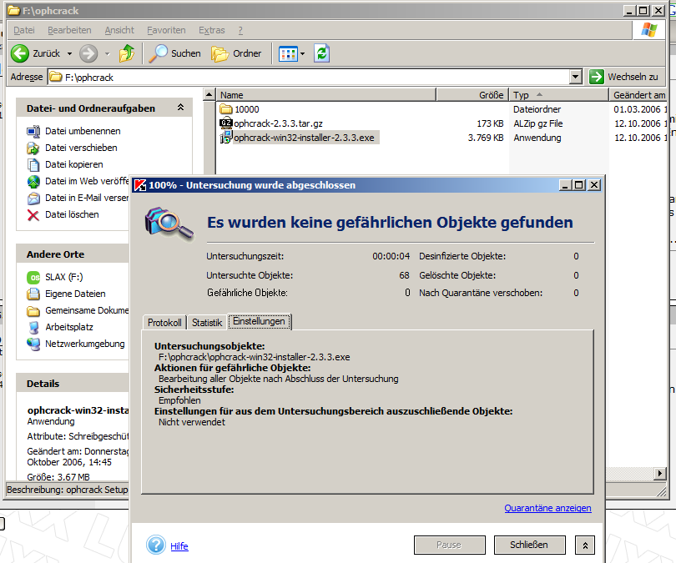The height and width of the screenshot is (563, 676).
Task: Open SLAX (F:) drive icon
Action: point(33,278)
